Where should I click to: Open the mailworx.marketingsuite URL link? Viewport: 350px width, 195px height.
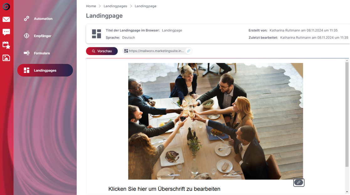click(x=156, y=51)
